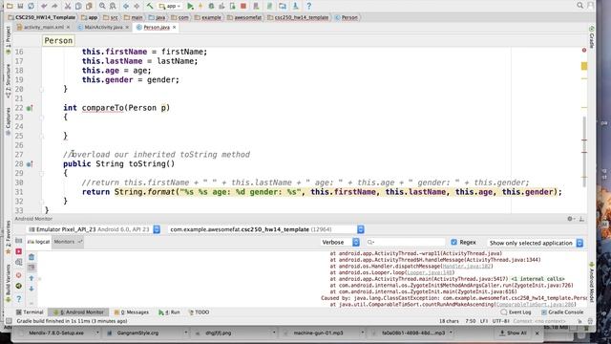Screen dimensions: 611x344
Task: Click ComparableTimSort.java link in logcat
Action: pos(535,304)
